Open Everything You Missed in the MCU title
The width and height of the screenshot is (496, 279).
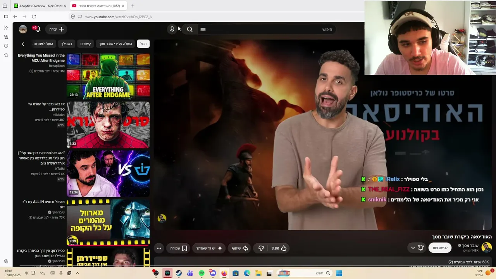41,58
